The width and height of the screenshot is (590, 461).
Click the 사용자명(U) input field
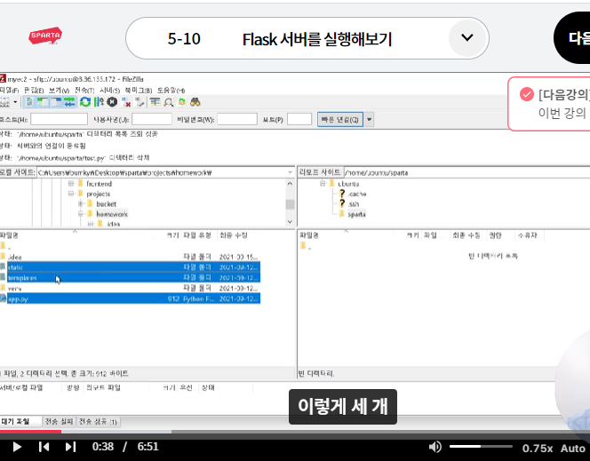coord(152,119)
